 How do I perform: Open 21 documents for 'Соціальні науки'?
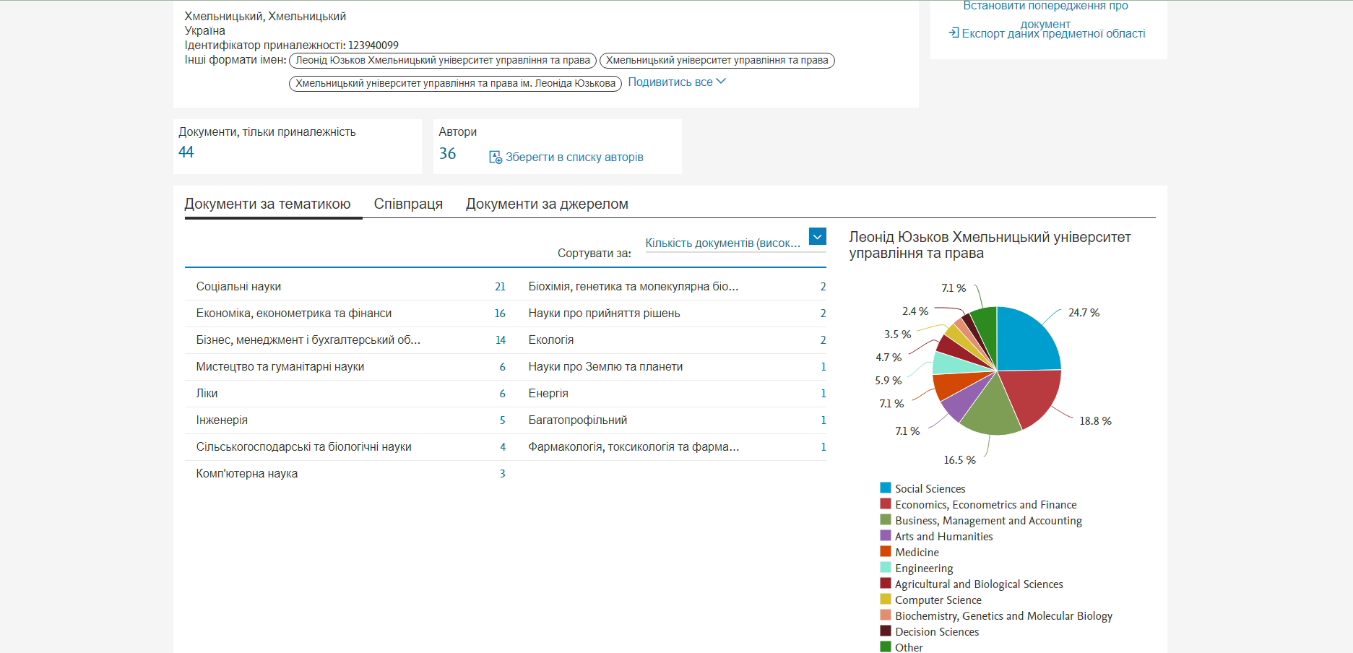point(500,286)
